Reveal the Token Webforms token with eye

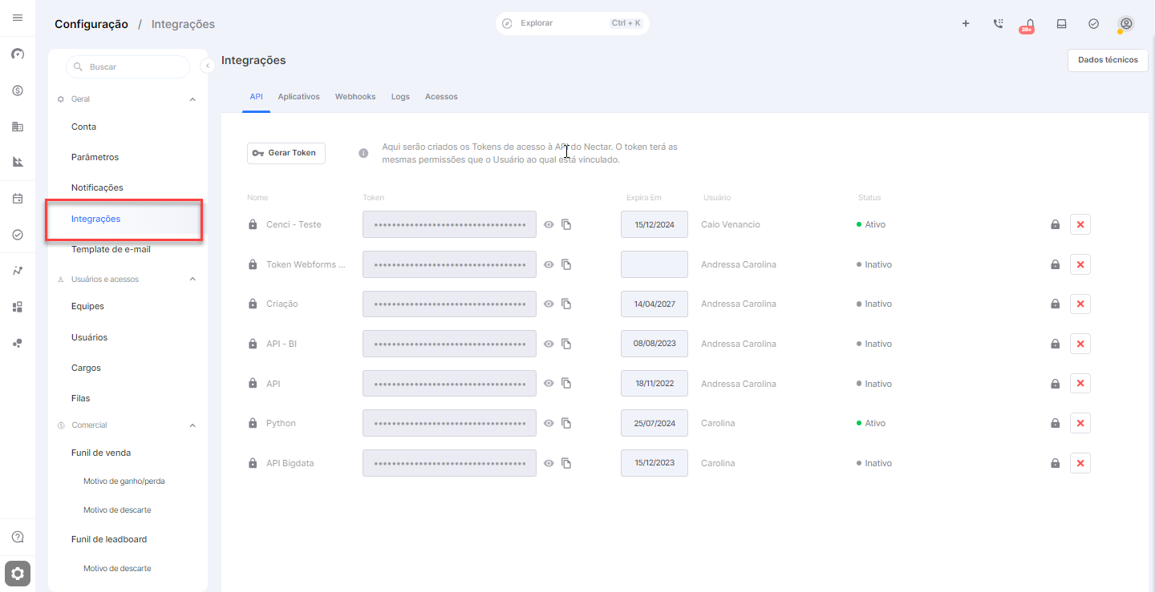click(549, 264)
